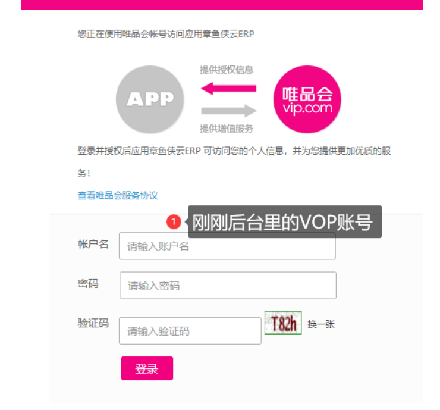The height and width of the screenshot is (410, 440).
Task: Click the 验证码 label
Action: coord(93,323)
